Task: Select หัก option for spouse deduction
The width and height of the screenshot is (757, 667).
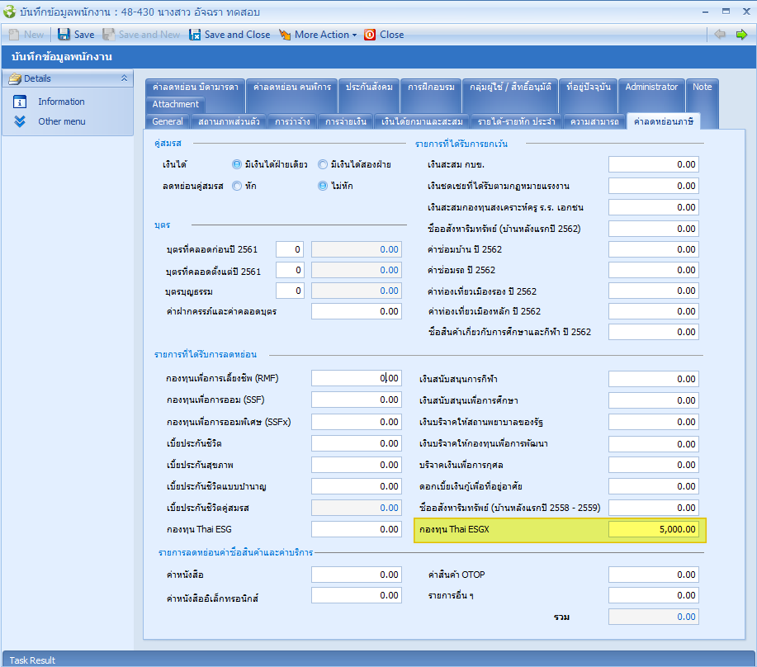Action: coord(238,186)
